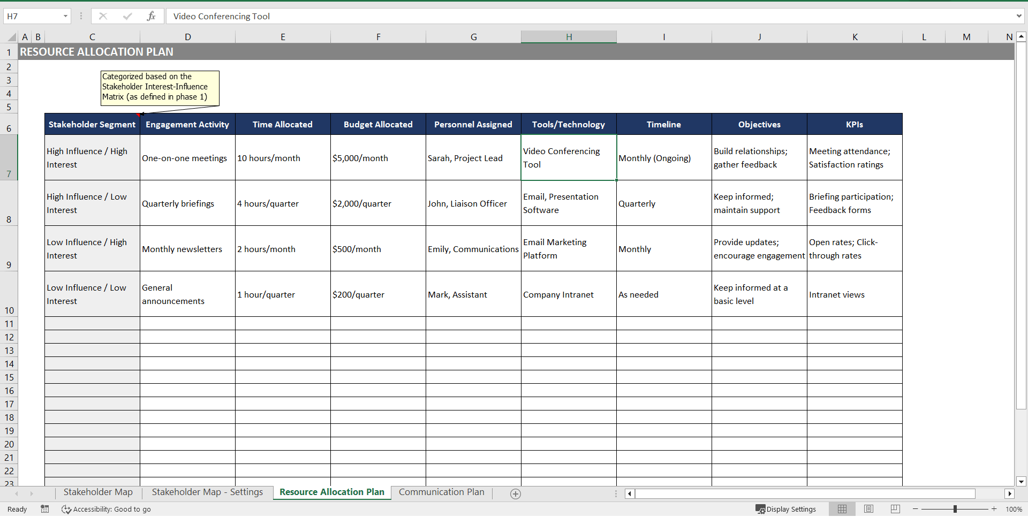Click the macro recording status bar icon
Image resolution: width=1028 pixels, height=517 pixels.
45,509
